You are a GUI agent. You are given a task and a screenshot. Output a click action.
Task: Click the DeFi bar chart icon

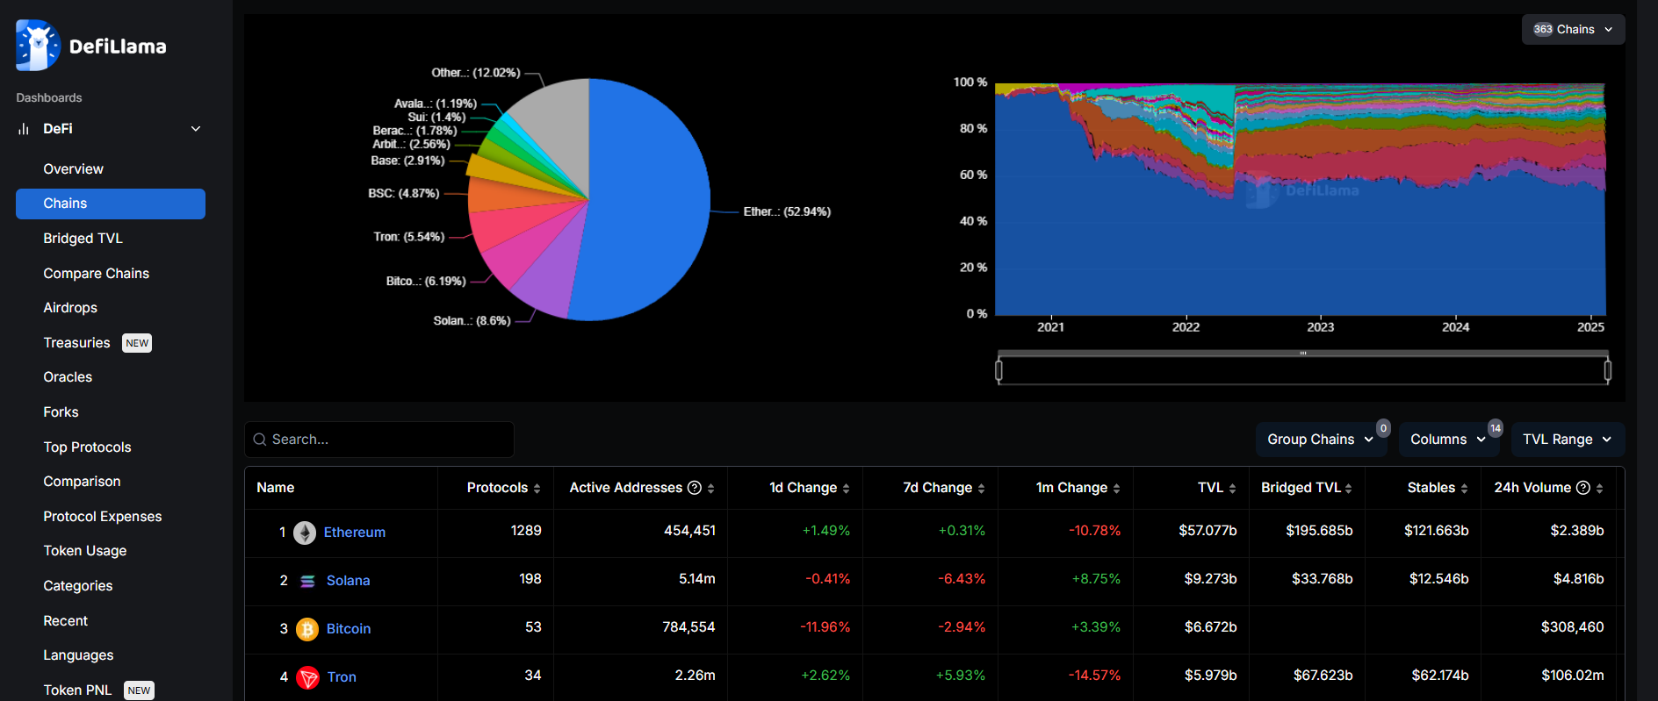click(x=23, y=129)
